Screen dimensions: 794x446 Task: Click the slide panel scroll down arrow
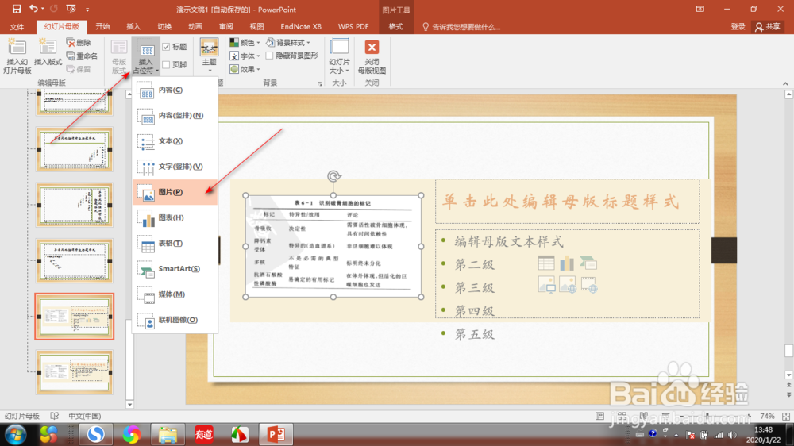pos(129,405)
